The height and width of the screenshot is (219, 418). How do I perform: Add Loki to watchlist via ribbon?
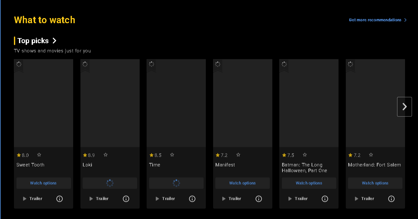[85, 65]
